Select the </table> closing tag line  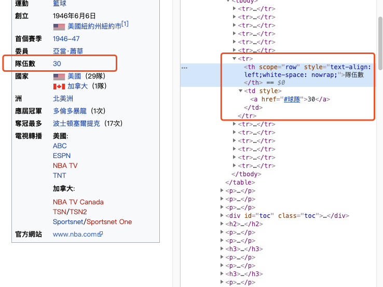coord(240,182)
